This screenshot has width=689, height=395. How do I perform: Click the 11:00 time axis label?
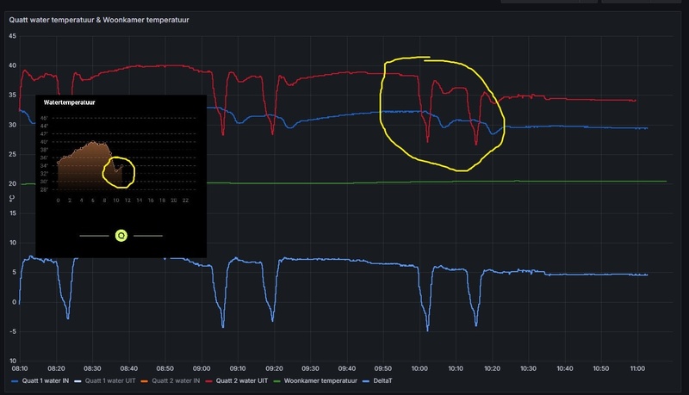(637, 368)
